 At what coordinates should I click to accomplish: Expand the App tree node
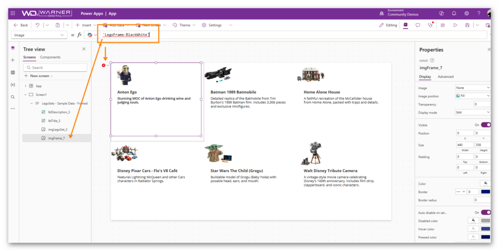[26, 86]
